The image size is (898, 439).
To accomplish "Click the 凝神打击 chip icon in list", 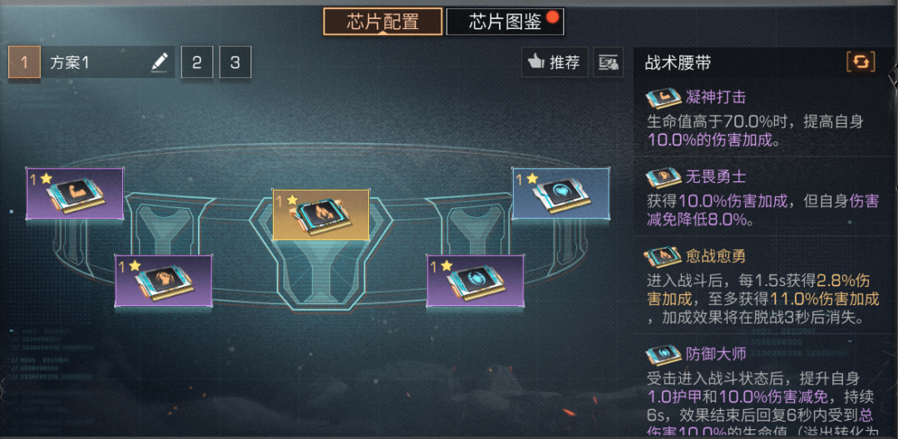I will coord(664,98).
